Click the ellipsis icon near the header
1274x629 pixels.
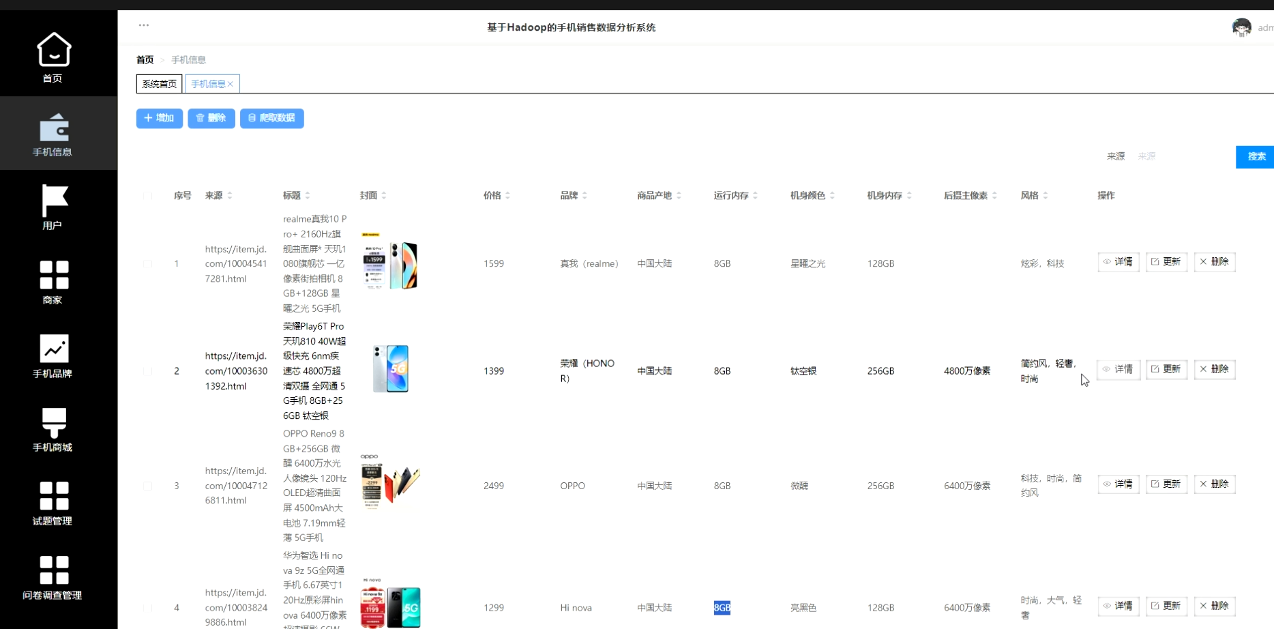click(143, 25)
